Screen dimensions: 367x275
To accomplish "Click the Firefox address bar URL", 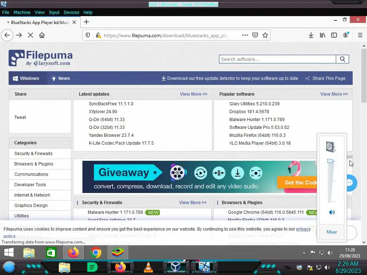I will [x=166, y=35].
